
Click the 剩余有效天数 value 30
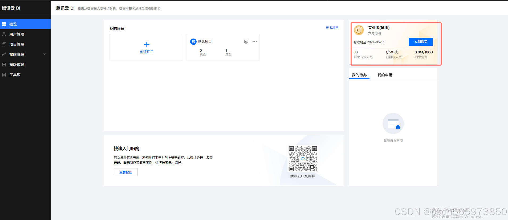click(x=356, y=52)
